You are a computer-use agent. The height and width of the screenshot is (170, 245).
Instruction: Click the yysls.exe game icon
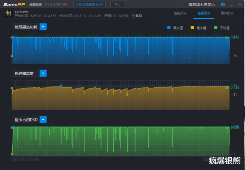click(x=9, y=14)
